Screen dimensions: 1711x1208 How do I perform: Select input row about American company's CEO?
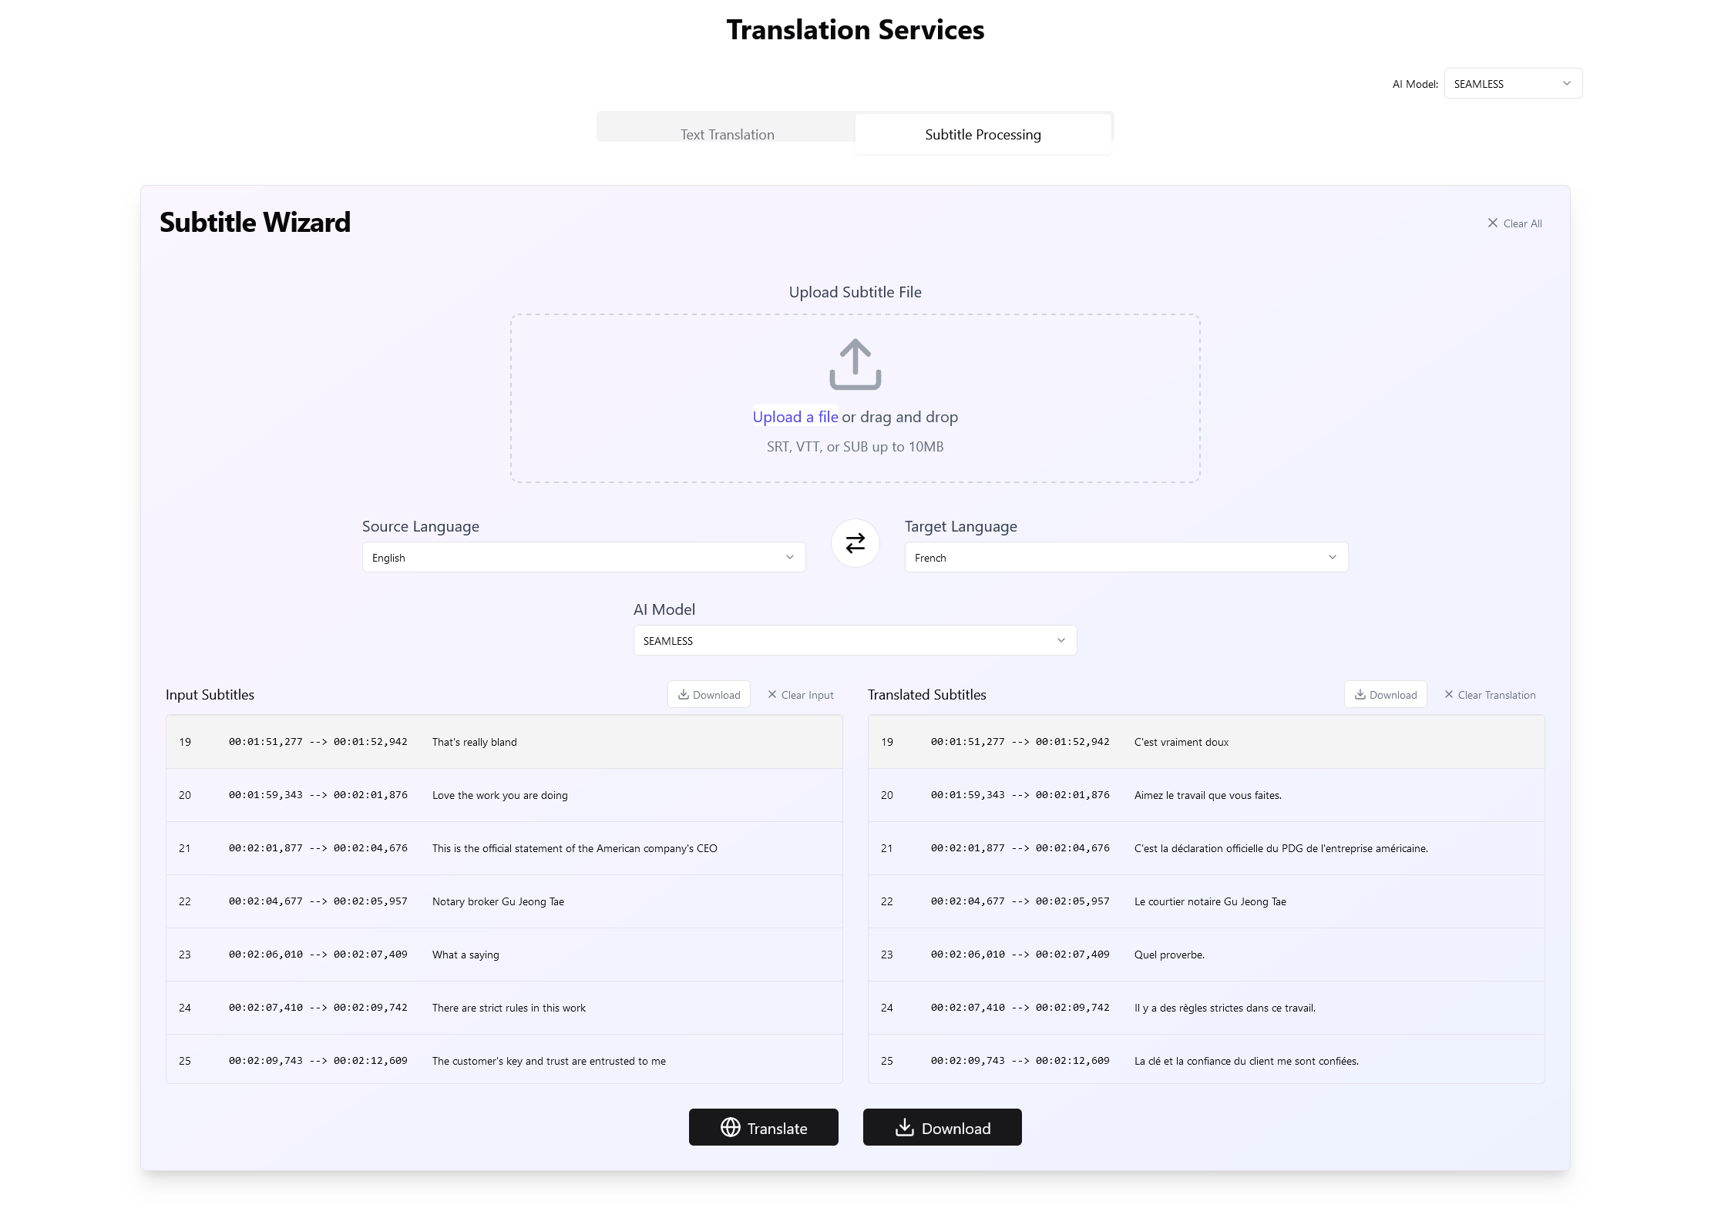[x=504, y=848]
